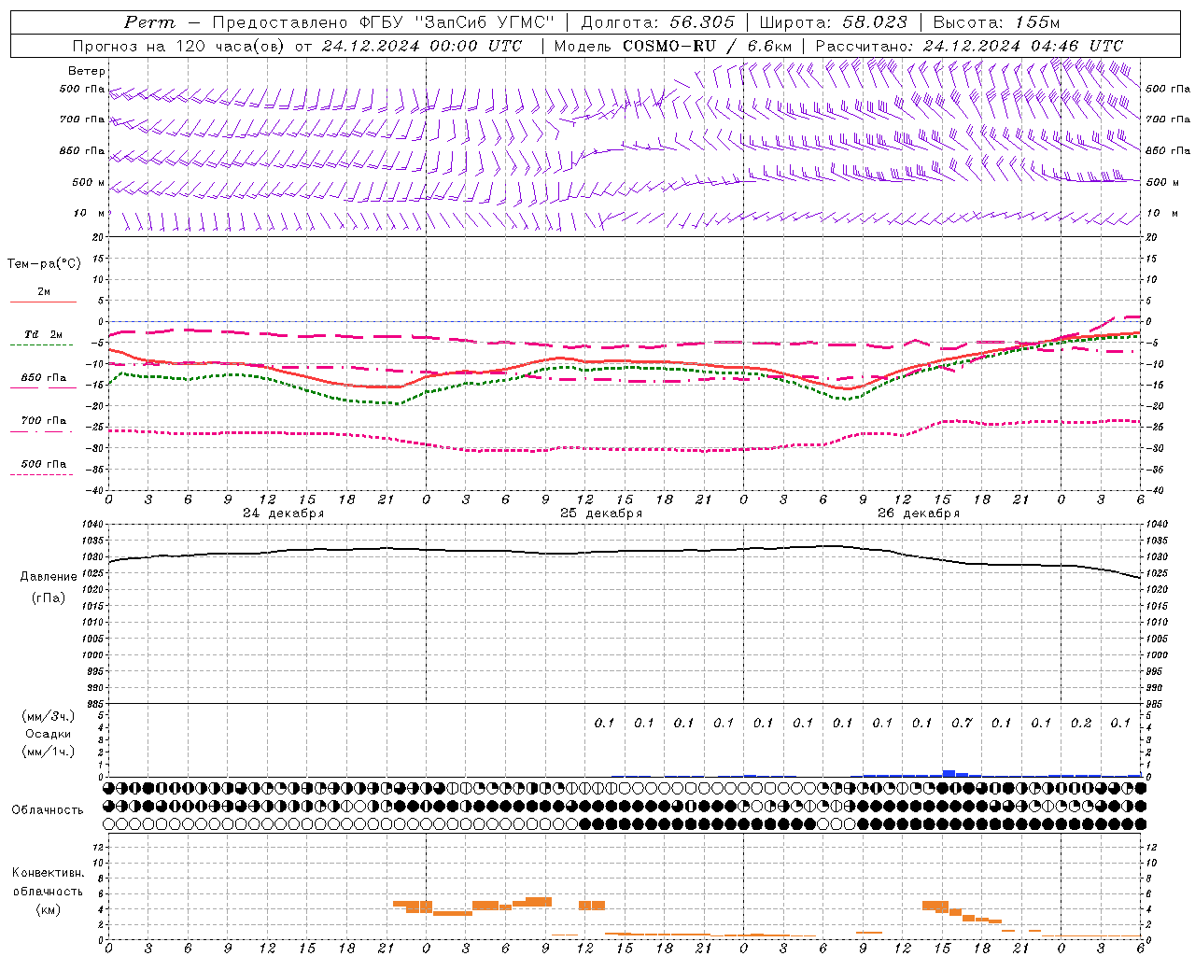Click the "(гПа)" unit under Давление
Screen dimensions: 1195x956
pyautogui.click(x=49, y=597)
